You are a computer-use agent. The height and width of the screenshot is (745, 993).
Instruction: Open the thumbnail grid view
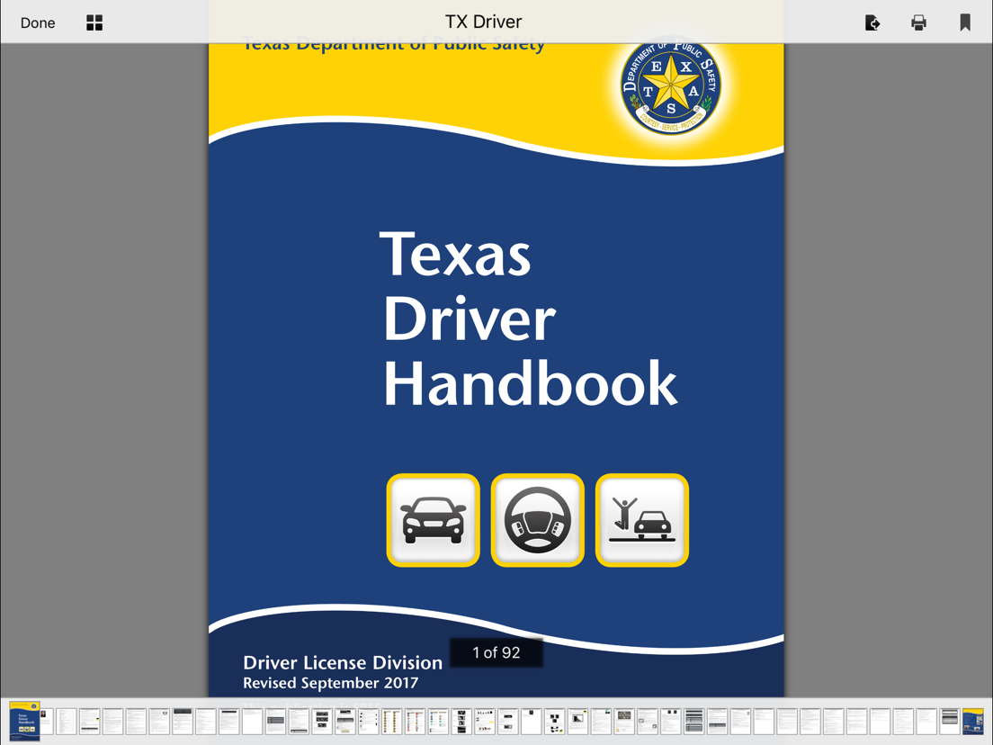pos(94,22)
